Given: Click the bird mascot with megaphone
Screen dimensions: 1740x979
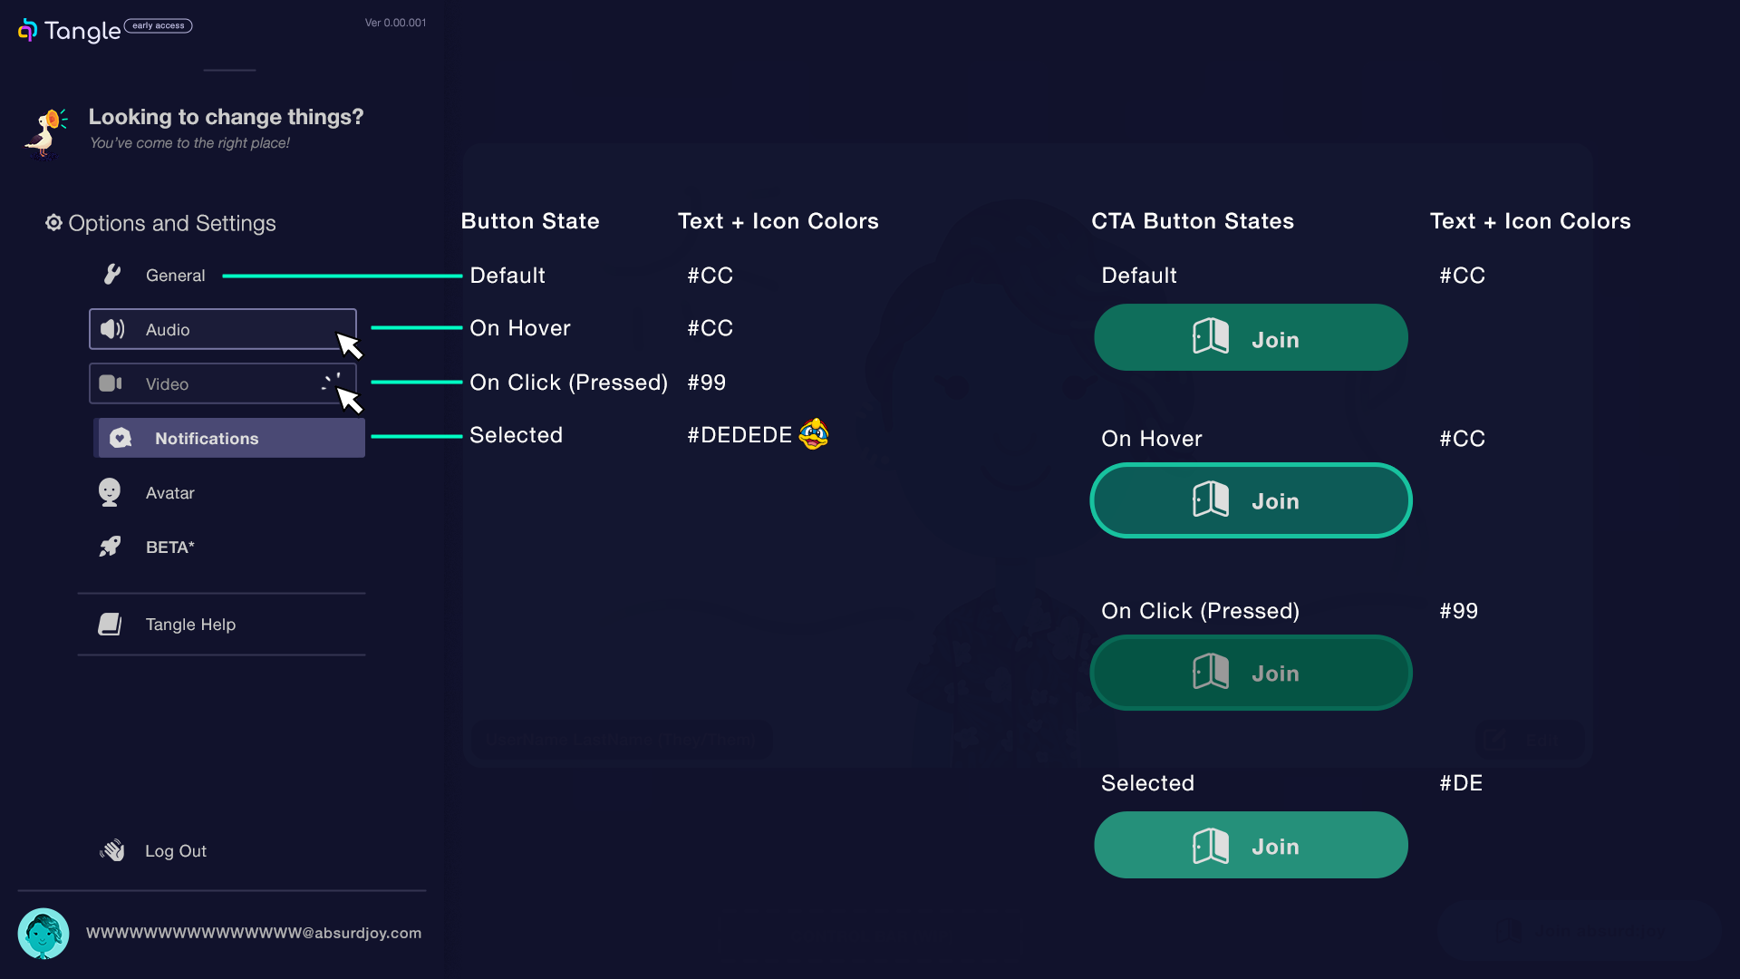Looking at the screenshot, I should [x=45, y=133].
